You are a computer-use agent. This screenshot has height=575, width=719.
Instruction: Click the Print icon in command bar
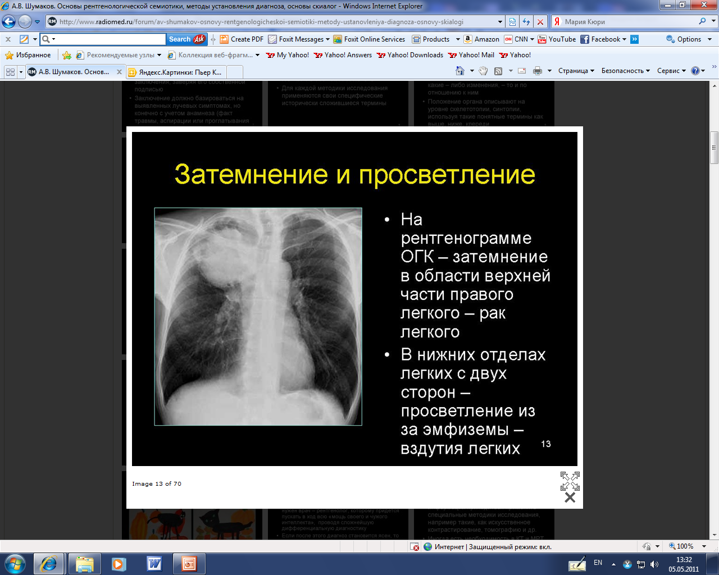[538, 71]
